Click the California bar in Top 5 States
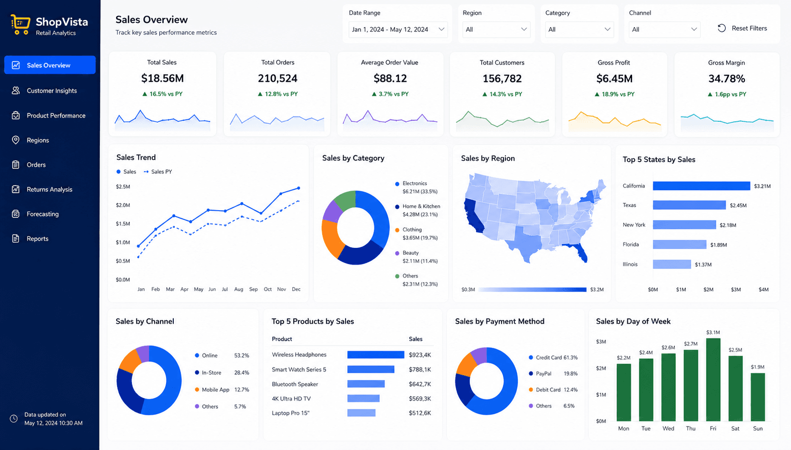Viewport: 791px width, 450px height. pyautogui.click(x=701, y=186)
